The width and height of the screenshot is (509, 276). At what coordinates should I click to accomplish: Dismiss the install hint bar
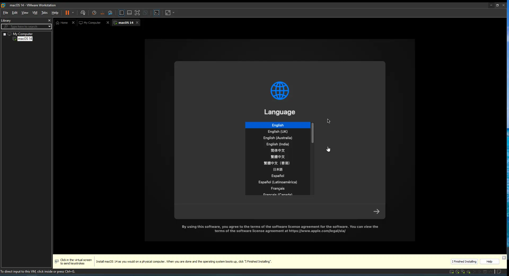click(x=504, y=257)
